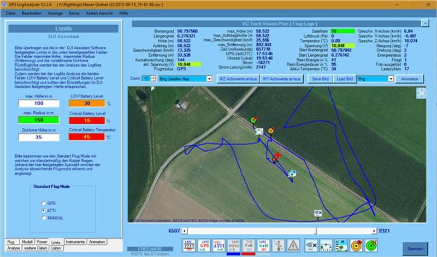Switch to the Animation tab
The image size is (437, 257).
pos(97,242)
